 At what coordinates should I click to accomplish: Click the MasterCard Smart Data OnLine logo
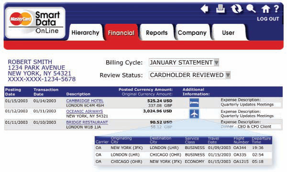pyautogui.click(x=35, y=22)
